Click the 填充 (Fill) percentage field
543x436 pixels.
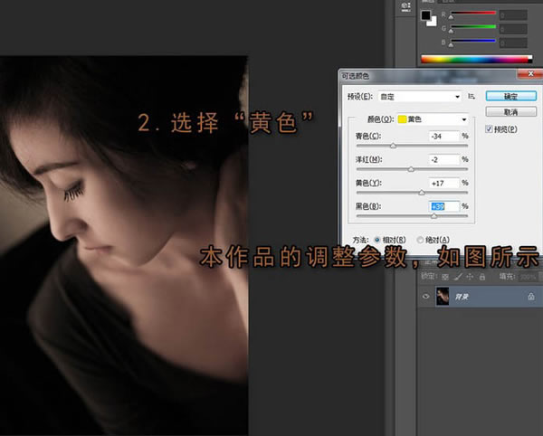tap(529, 277)
